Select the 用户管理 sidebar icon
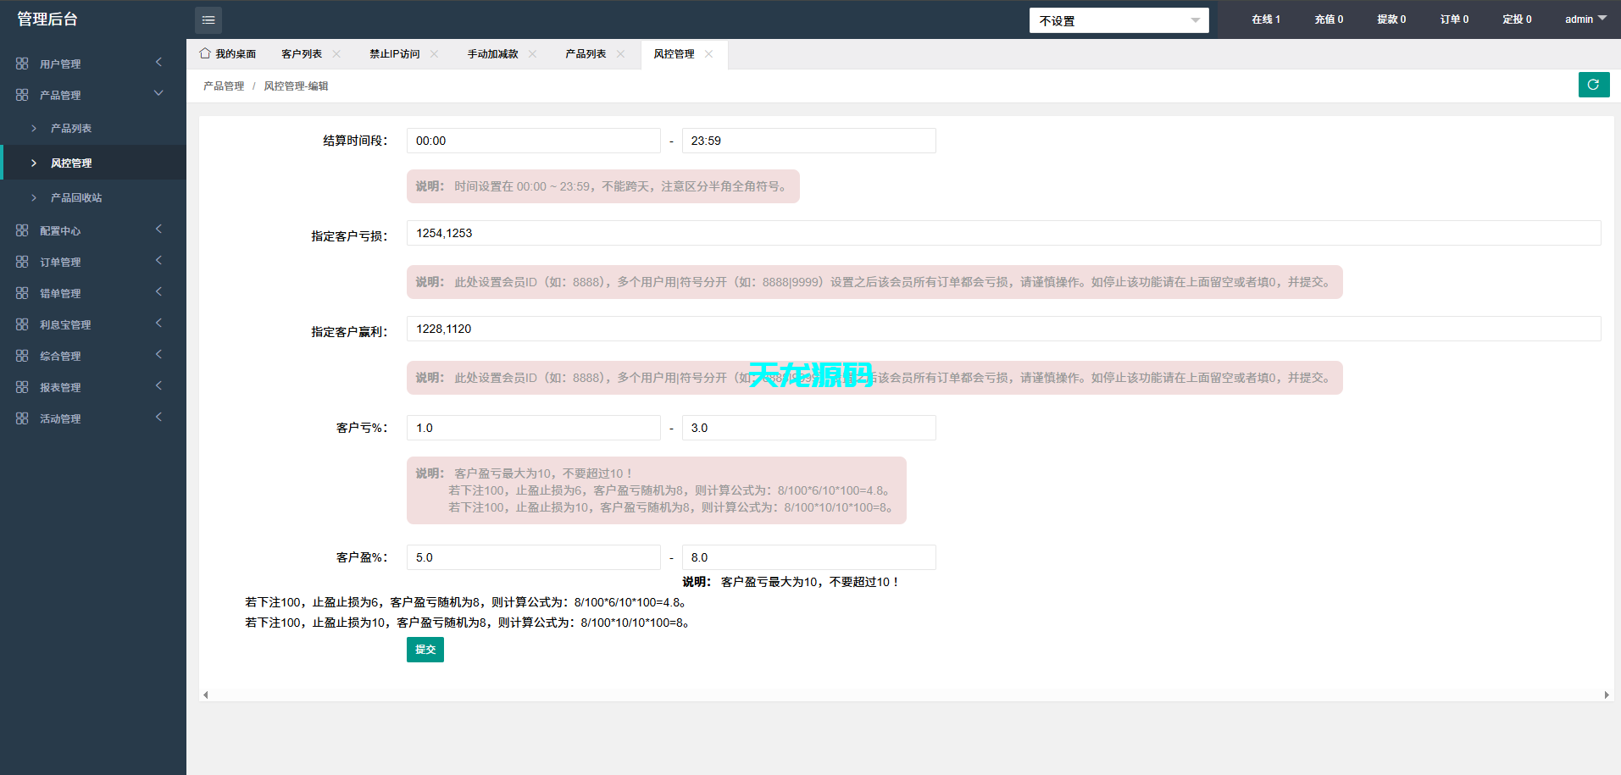This screenshot has height=775, width=1621. (21, 63)
